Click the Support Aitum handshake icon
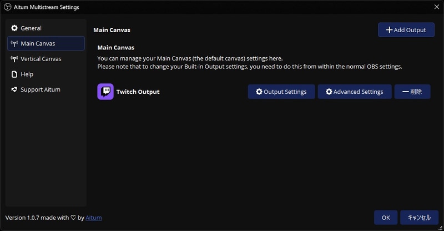Image resolution: width=444 pixels, height=231 pixels. point(14,89)
